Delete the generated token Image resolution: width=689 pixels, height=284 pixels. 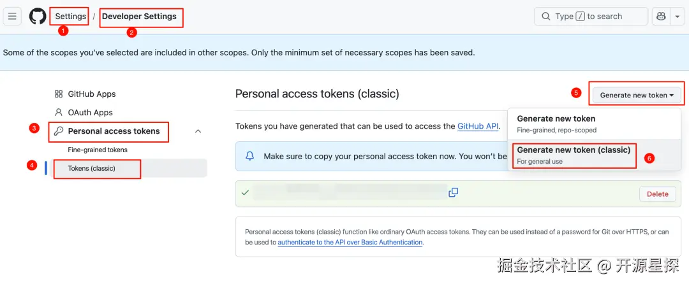pos(657,194)
